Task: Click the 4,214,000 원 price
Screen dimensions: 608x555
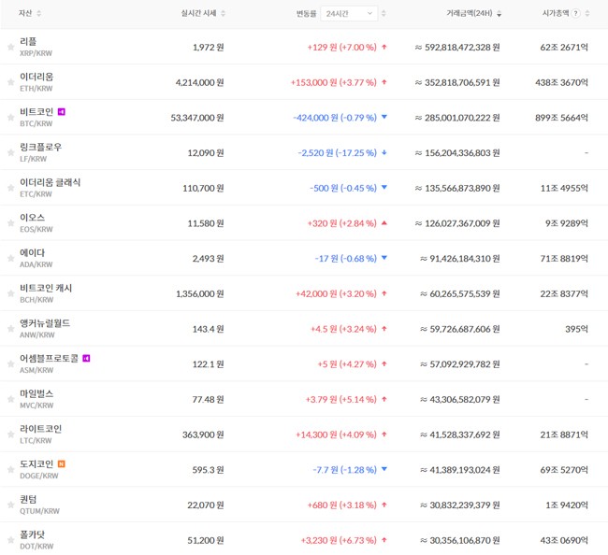Action: (199, 82)
